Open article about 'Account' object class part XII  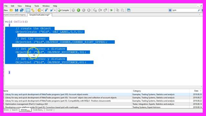[x=61, y=98]
